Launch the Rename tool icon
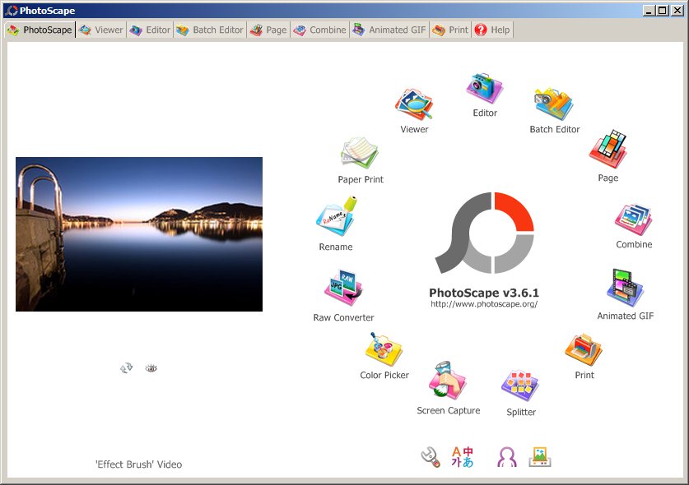The width and height of the screenshot is (689, 485). point(336,219)
